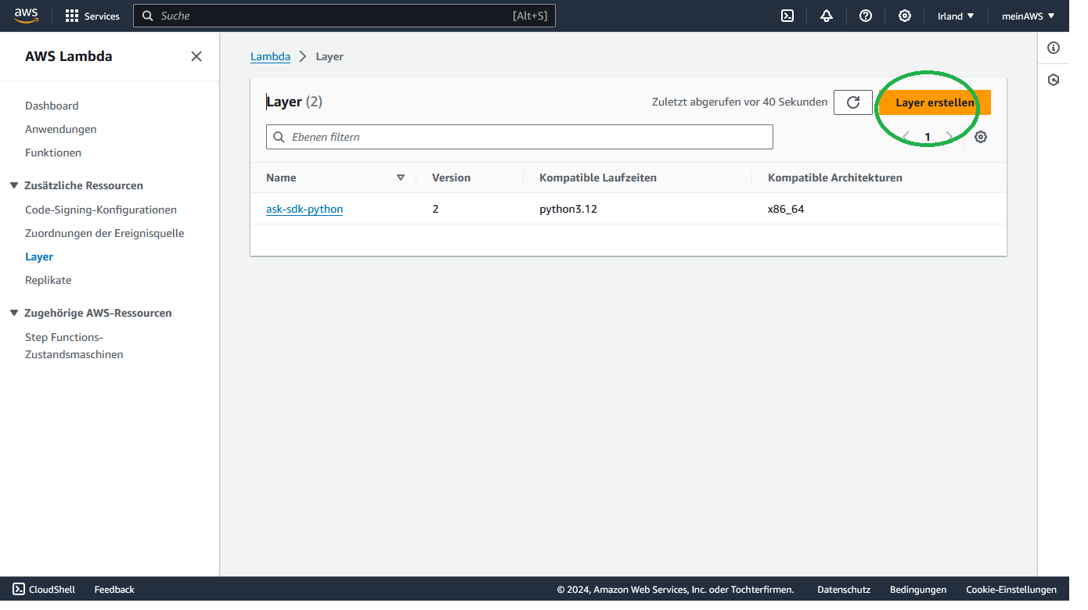Open the notifications bell
1088x610 pixels.
coord(827,16)
